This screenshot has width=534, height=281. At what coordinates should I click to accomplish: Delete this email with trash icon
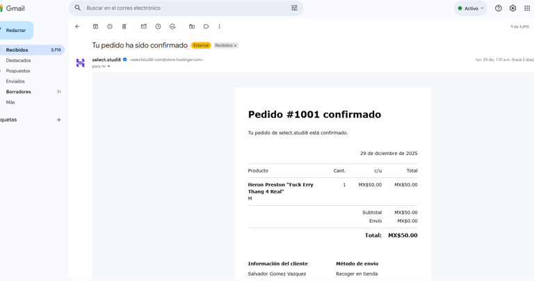pyautogui.click(x=124, y=26)
